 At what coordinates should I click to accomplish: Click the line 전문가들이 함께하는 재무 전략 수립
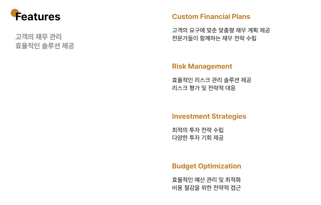click(214, 38)
